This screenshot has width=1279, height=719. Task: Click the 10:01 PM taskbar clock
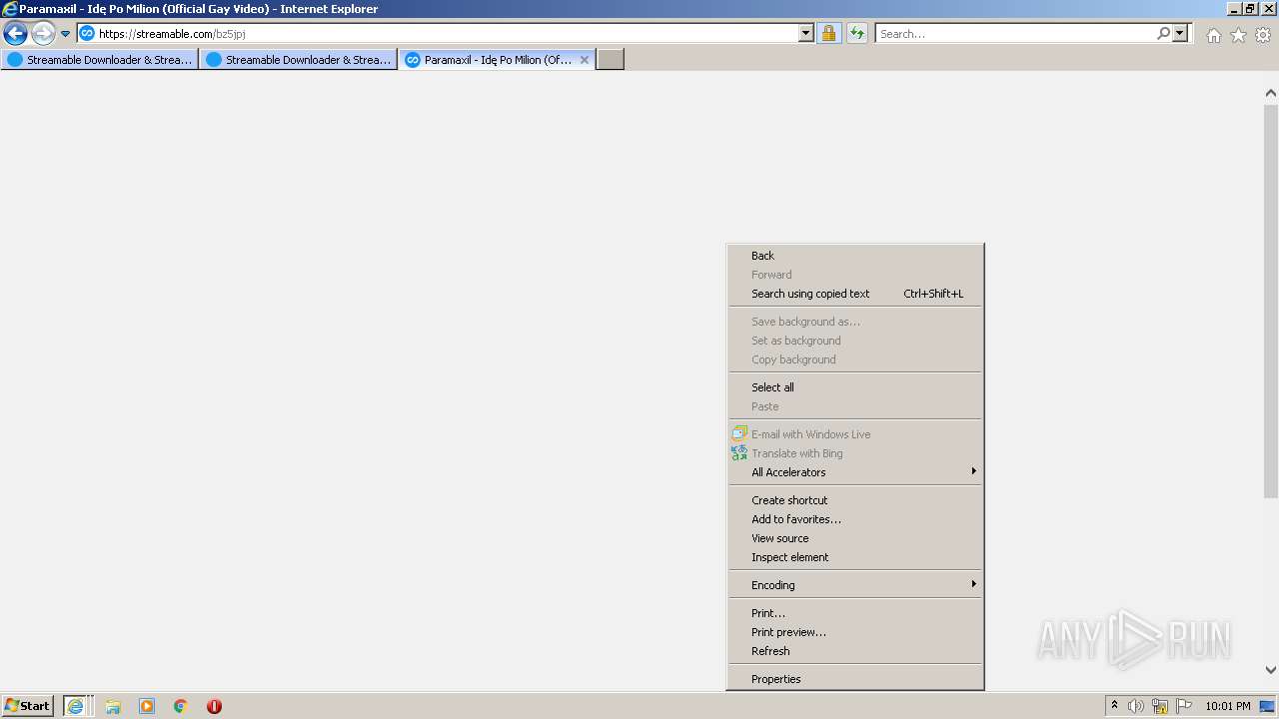click(1228, 706)
